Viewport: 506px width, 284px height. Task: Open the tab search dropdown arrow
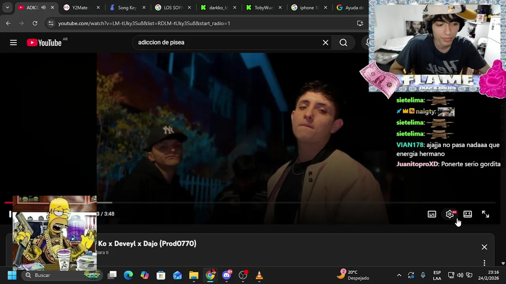[7, 7]
